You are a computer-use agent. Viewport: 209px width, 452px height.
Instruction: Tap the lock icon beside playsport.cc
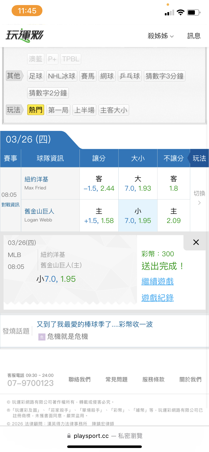coord(69,436)
